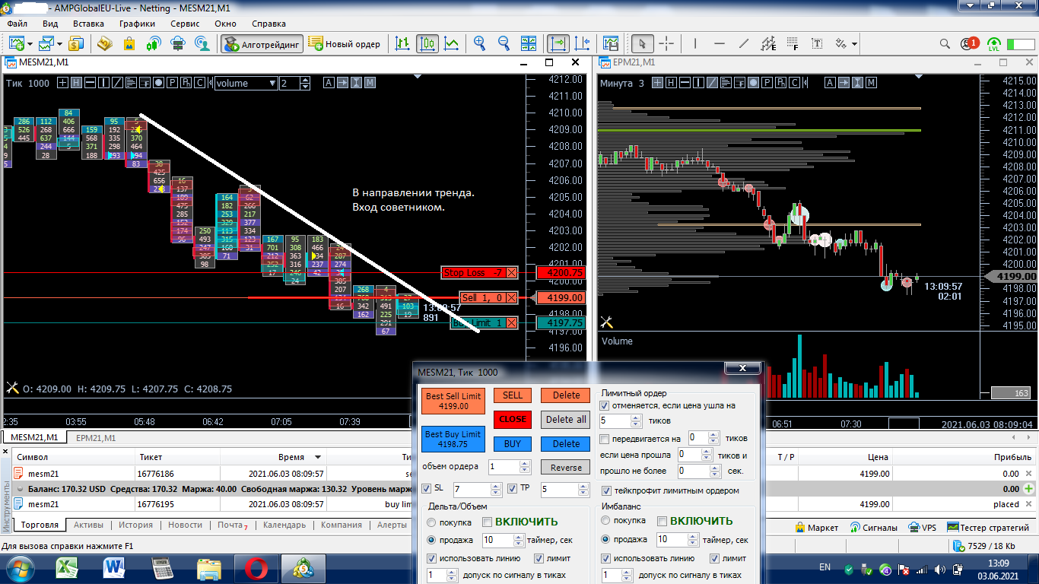
Task: Open the new chart dropdown arrow
Action: click(29, 44)
